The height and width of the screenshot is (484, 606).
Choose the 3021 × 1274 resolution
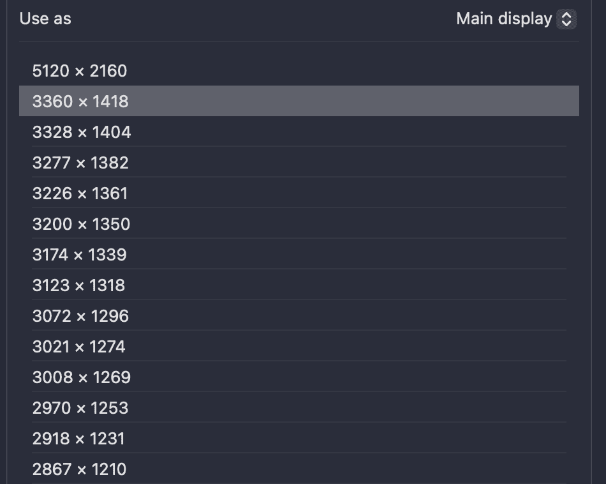pos(80,347)
